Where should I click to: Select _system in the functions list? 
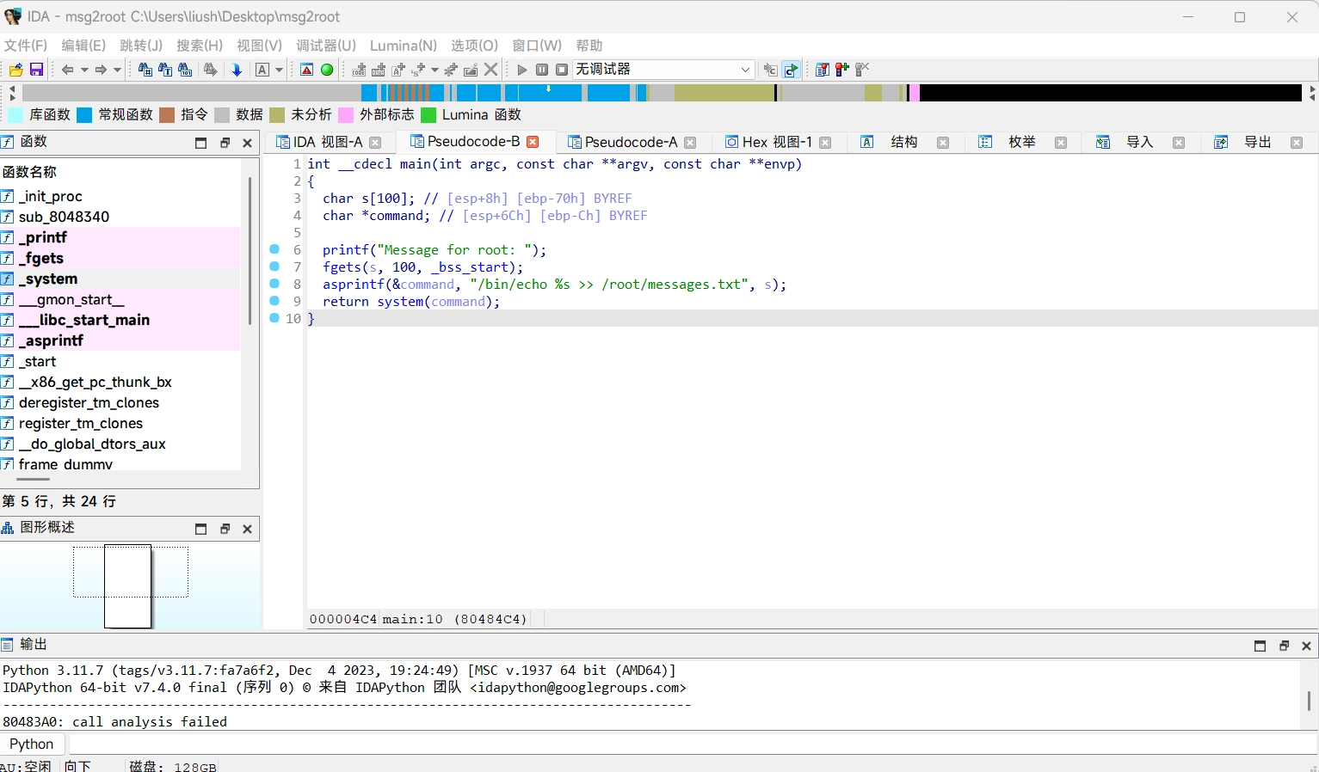click(120, 279)
